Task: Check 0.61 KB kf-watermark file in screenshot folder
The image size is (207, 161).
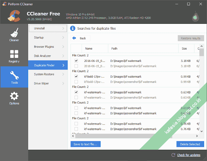Action: click(76, 113)
